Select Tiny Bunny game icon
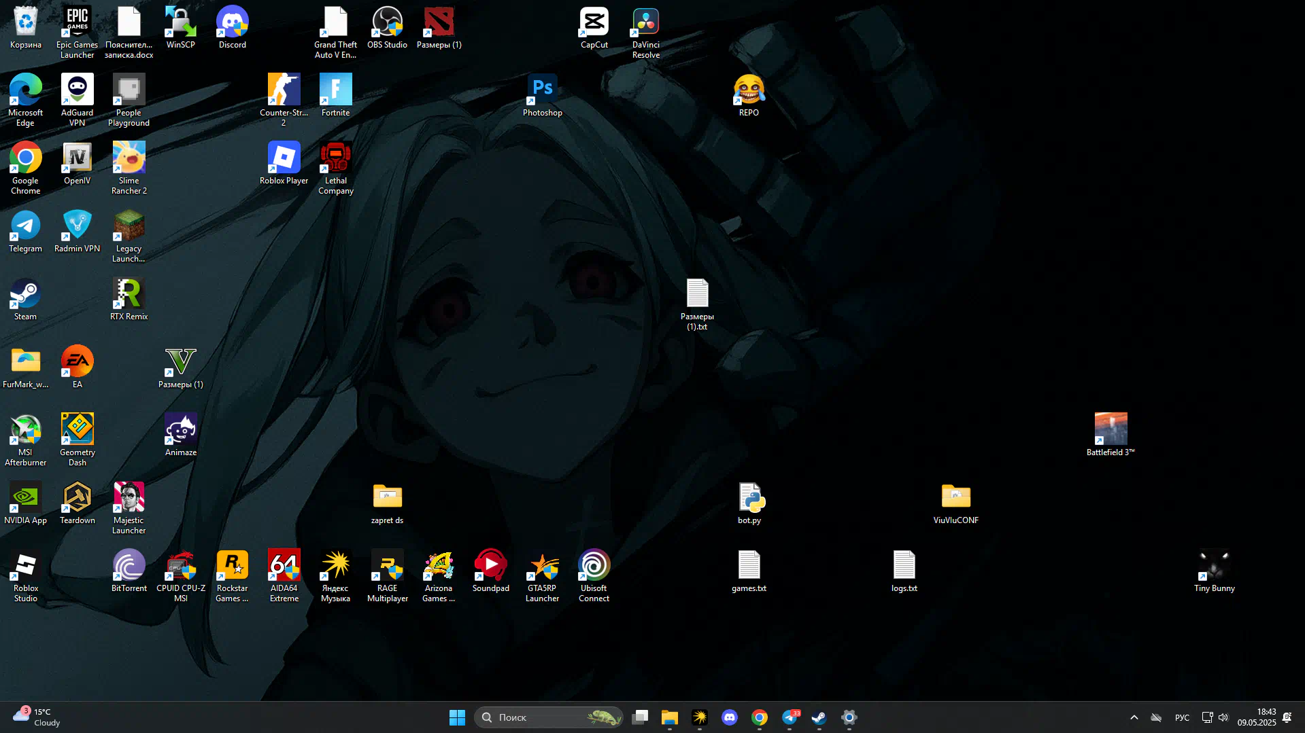Viewport: 1305px width, 733px height. click(x=1215, y=571)
